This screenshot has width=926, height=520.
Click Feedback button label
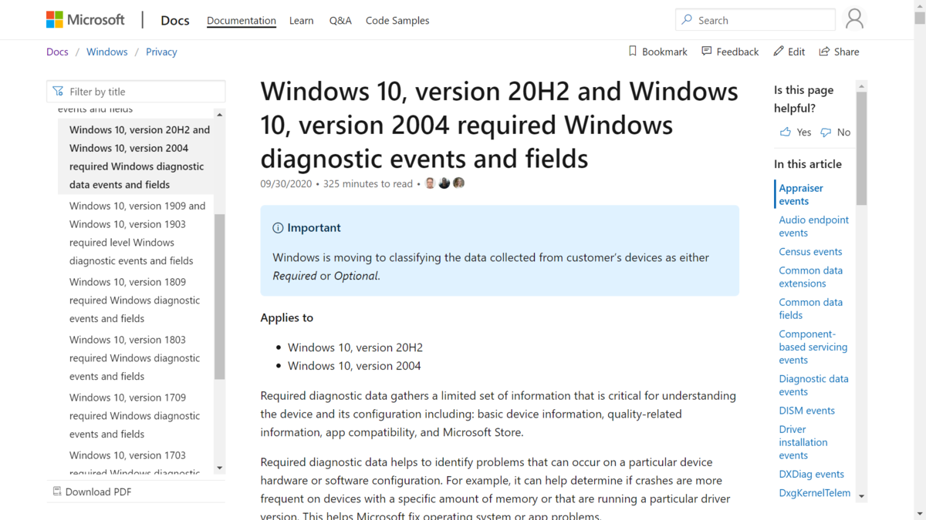point(738,52)
